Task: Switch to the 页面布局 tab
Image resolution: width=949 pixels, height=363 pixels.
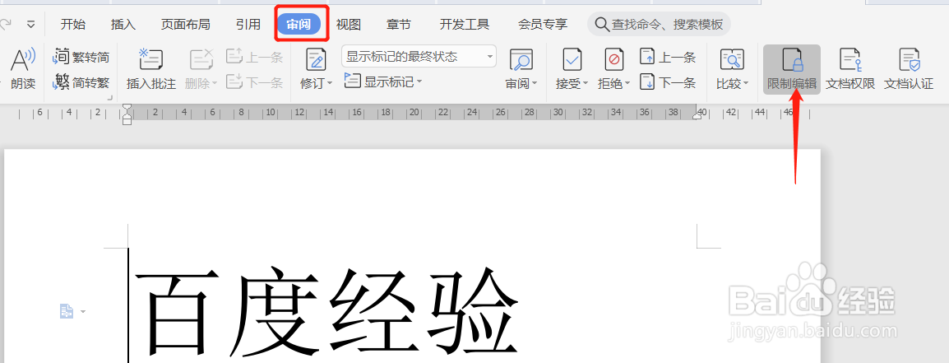Action: 186,24
